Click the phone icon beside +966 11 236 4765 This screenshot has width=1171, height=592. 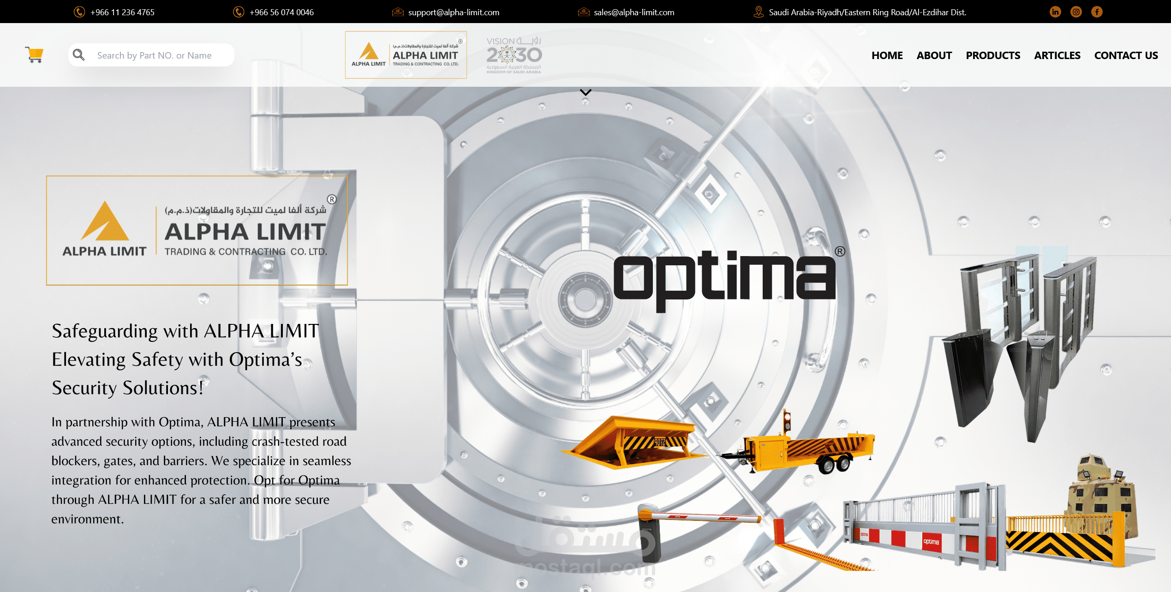(x=79, y=12)
